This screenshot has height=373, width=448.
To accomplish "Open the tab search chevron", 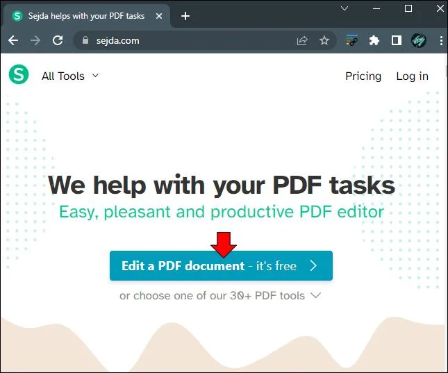I will (345, 8).
